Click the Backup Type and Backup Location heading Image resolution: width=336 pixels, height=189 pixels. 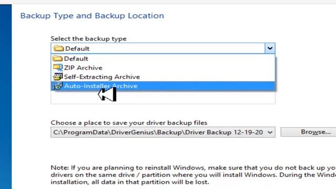click(x=92, y=16)
